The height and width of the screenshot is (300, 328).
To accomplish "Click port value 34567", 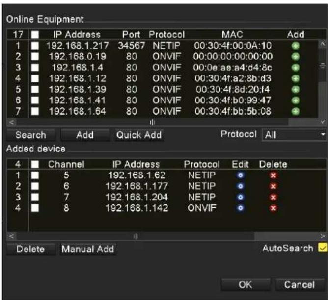I will [x=132, y=46].
